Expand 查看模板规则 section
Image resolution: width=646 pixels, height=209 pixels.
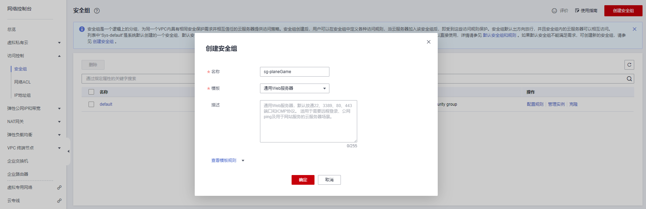tap(228, 160)
